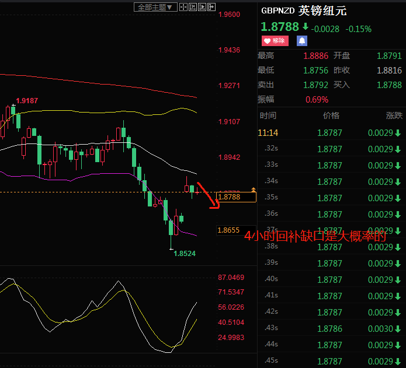Click the 1.9271 axis label
The image size is (406, 368).
pyautogui.click(x=229, y=86)
